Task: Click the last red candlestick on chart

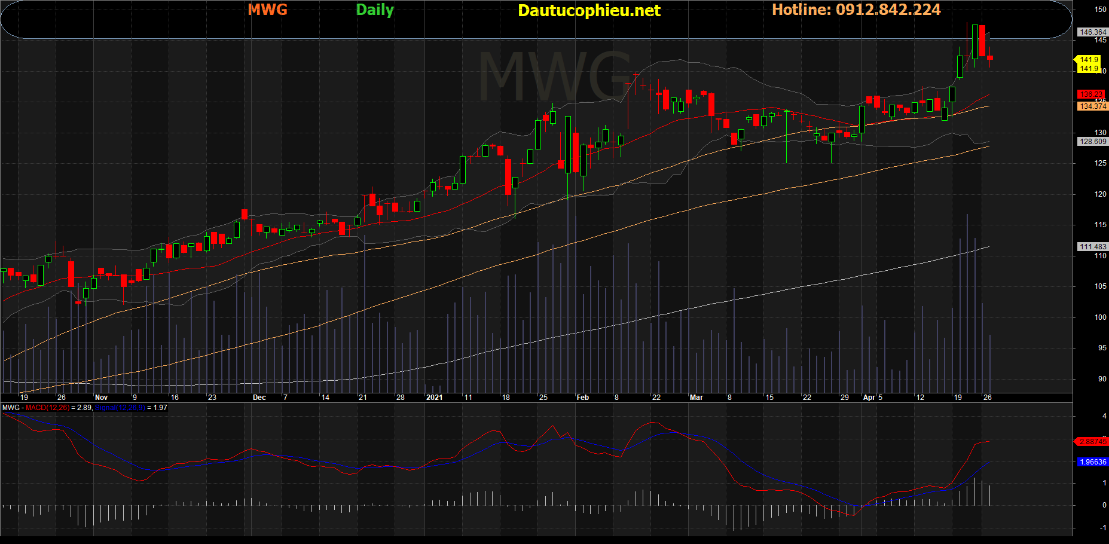Action: pyautogui.click(x=990, y=57)
